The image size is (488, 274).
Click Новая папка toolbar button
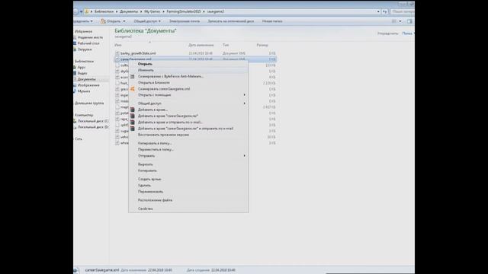click(272, 21)
